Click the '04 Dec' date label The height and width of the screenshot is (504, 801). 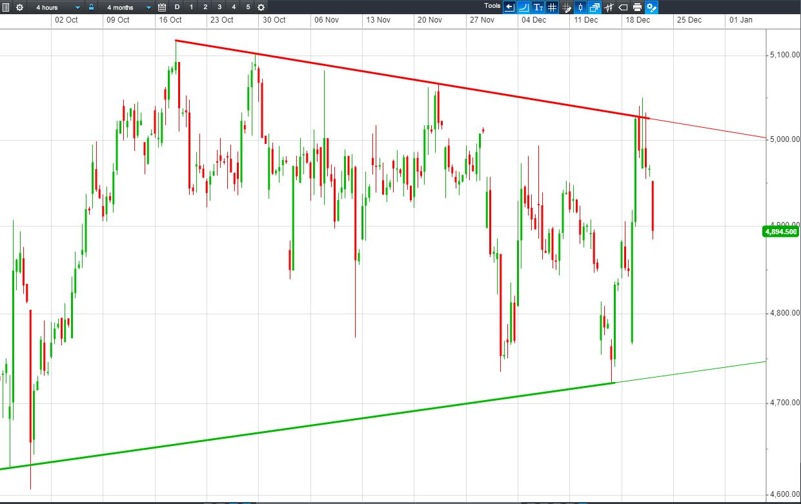[534, 20]
